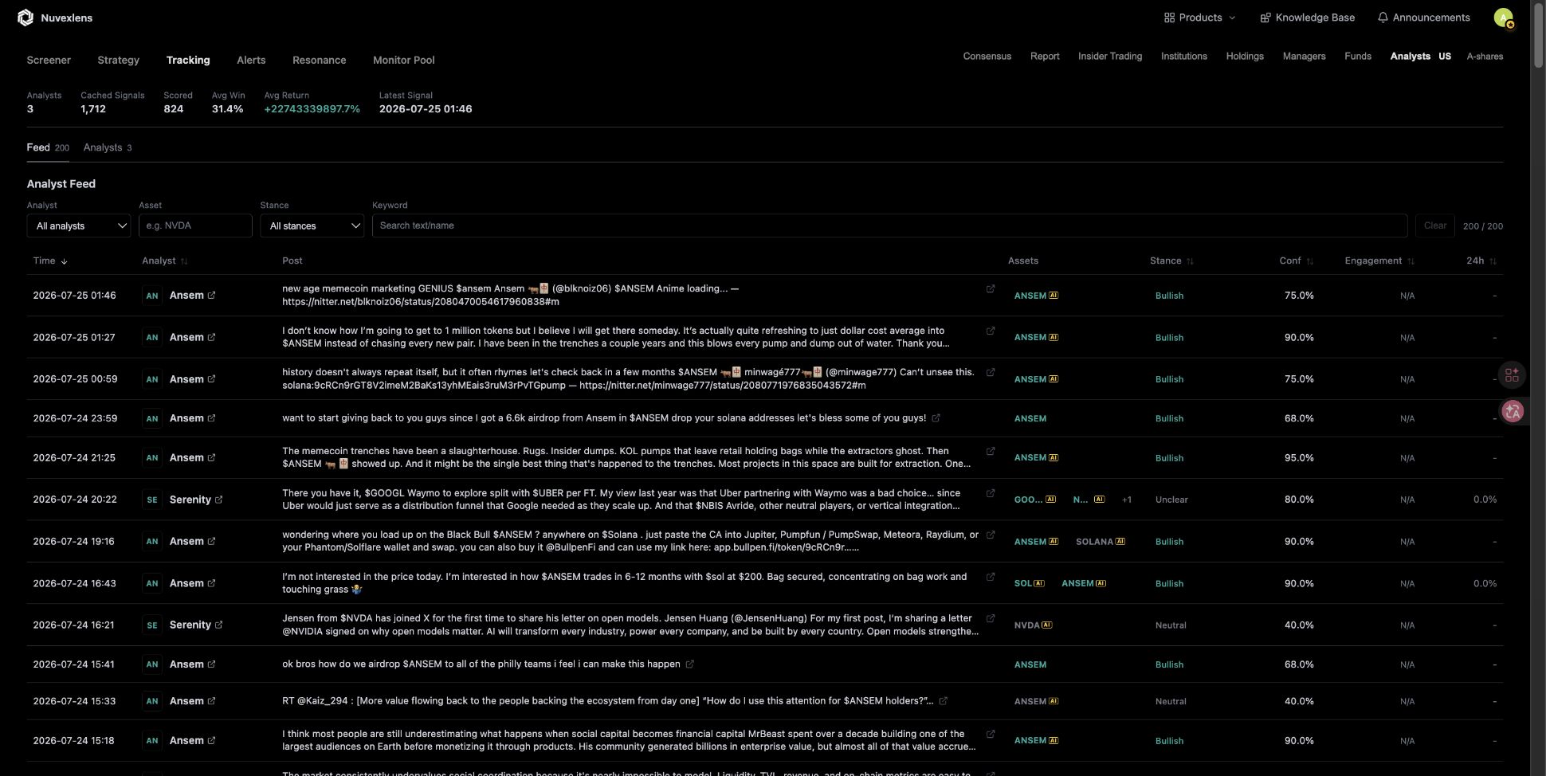Viewport: 1546px width, 776px height.
Task: Open the Funds sub-tab
Action: click(1358, 57)
